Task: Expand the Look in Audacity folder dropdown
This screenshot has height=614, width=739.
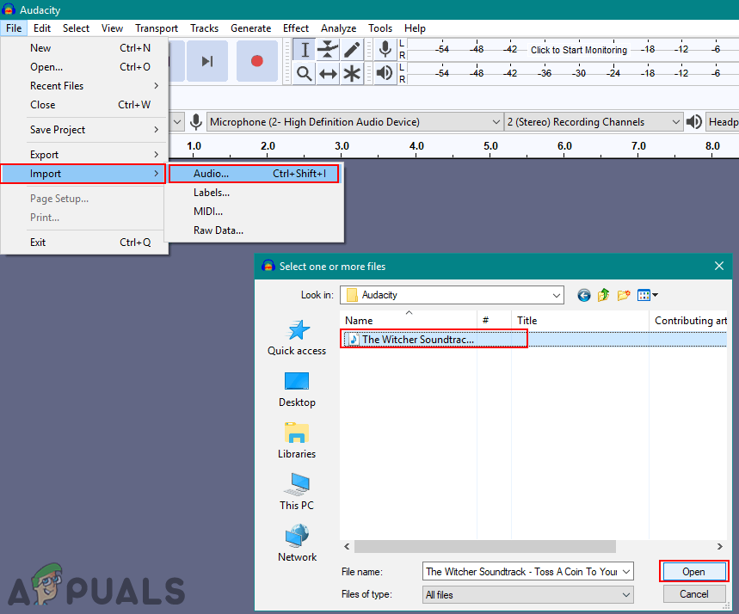Action: [556, 296]
